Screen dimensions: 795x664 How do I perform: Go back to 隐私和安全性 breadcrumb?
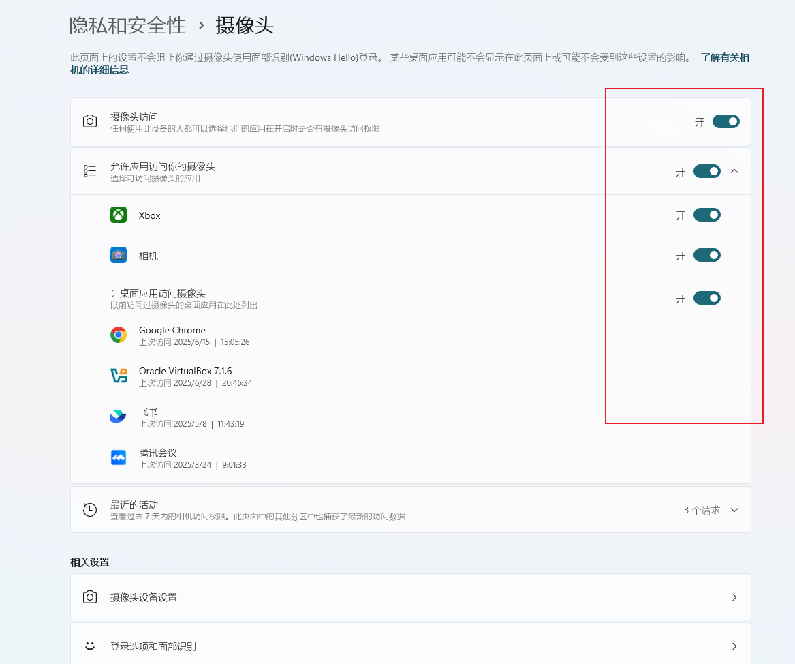pyautogui.click(x=128, y=25)
